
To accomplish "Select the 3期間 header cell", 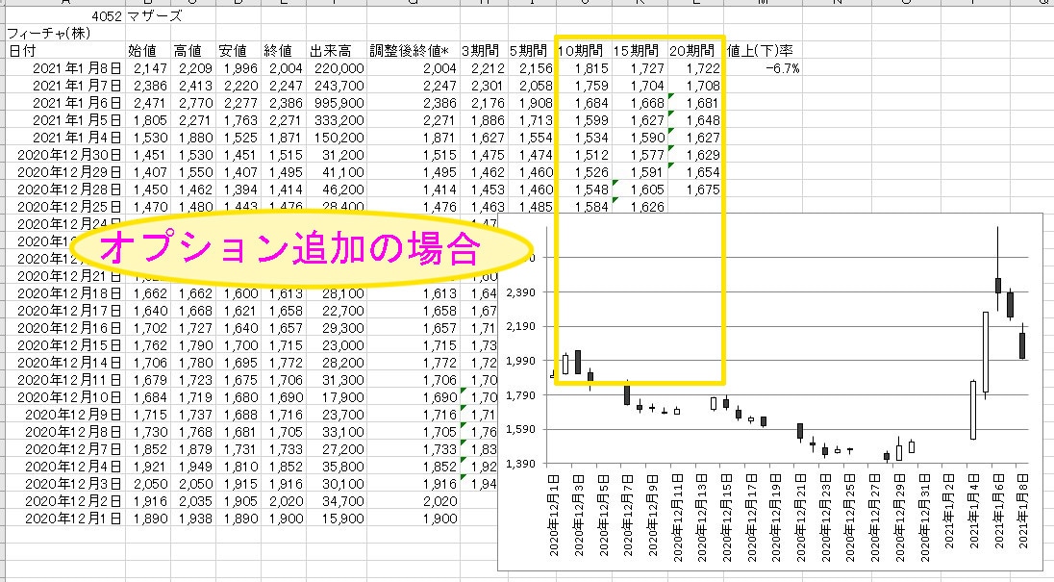I will click(x=484, y=51).
